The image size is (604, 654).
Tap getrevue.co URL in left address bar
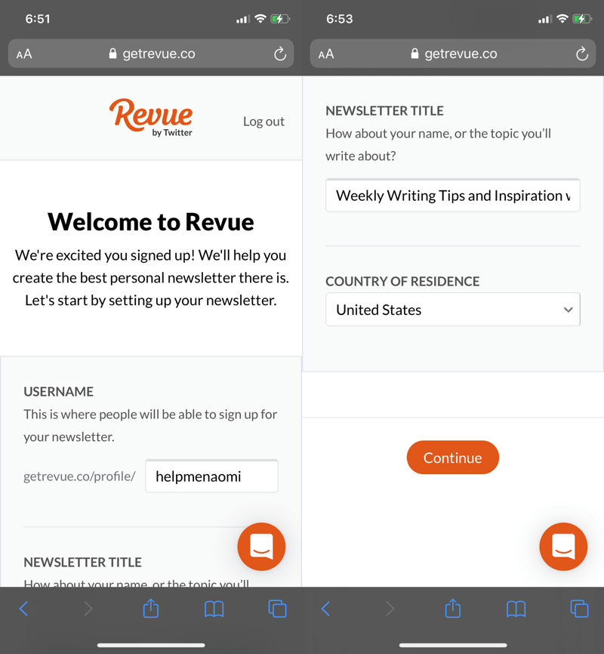[x=159, y=54]
